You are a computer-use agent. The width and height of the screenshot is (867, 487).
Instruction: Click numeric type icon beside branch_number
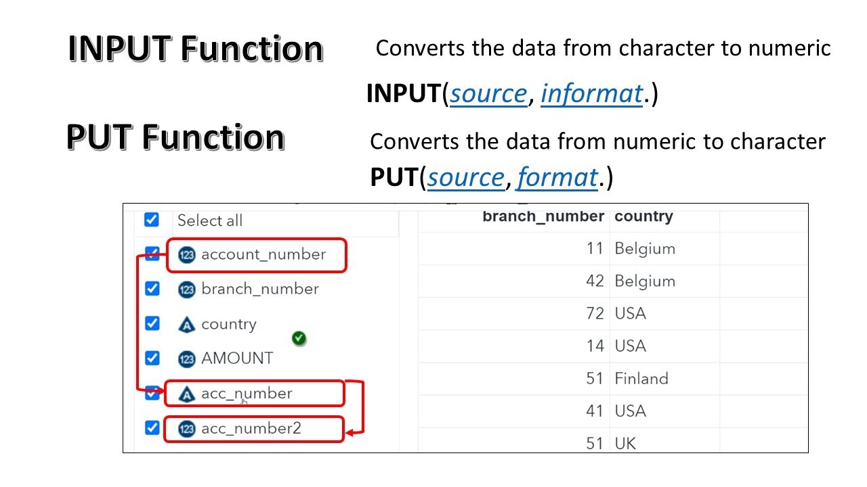pos(186,289)
